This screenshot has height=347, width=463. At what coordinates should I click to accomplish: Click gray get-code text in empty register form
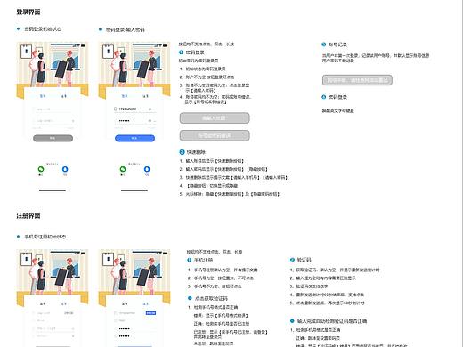tap(69, 313)
